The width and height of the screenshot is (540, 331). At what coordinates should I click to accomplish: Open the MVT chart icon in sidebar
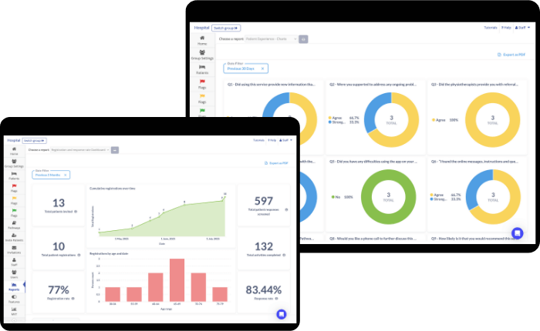pos(14,311)
